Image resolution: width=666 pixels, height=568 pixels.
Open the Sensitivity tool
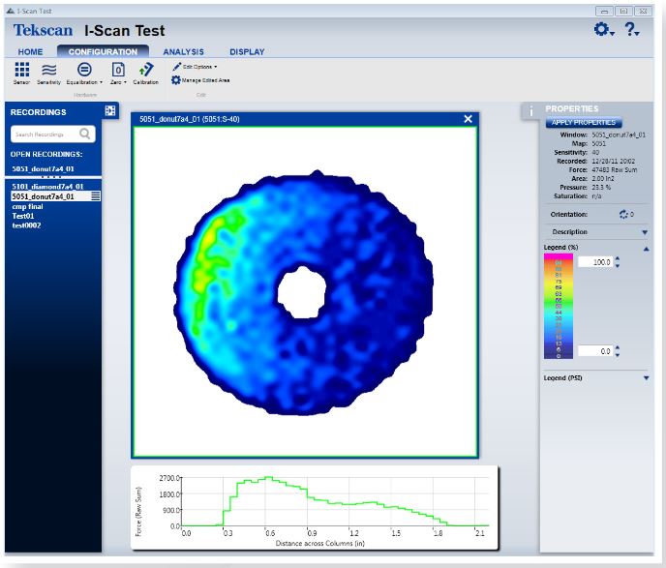(50, 69)
